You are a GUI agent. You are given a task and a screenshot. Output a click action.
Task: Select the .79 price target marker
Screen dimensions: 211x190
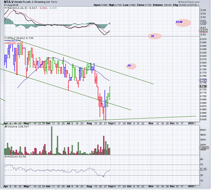131,66
